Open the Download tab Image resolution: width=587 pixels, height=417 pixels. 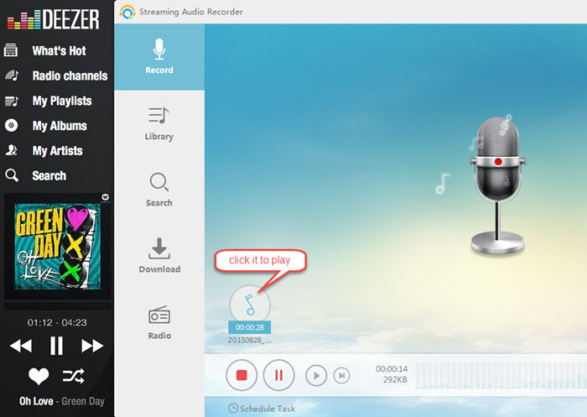[x=159, y=256]
